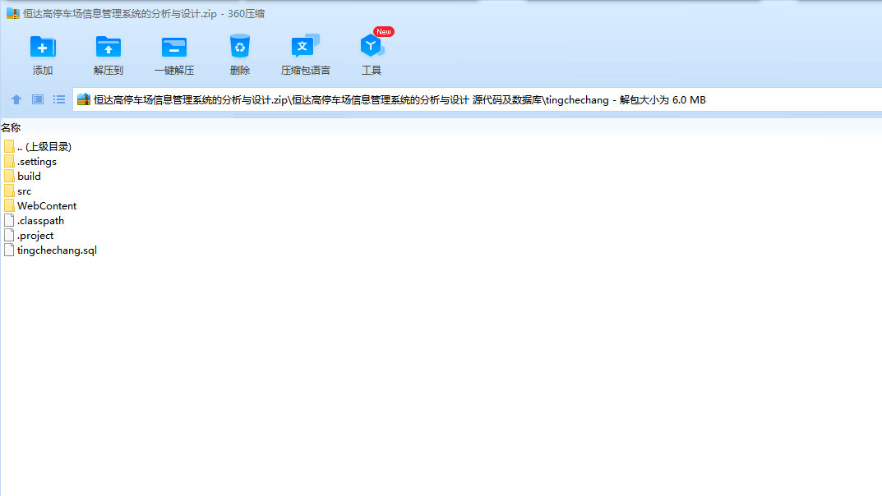This screenshot has height=496, width=882.
Task: Click the tingchechang.sql file icon
Action: 9,250
